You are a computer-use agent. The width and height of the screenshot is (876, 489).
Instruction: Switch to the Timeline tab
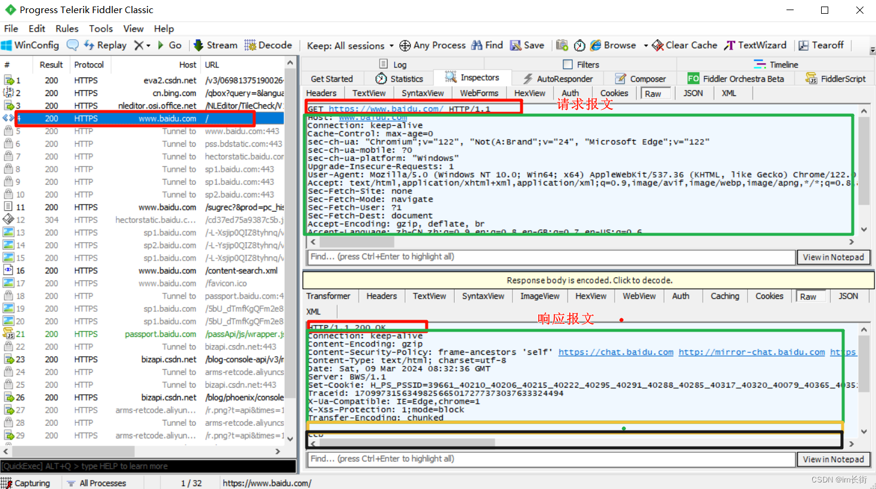tap(776, 64)
